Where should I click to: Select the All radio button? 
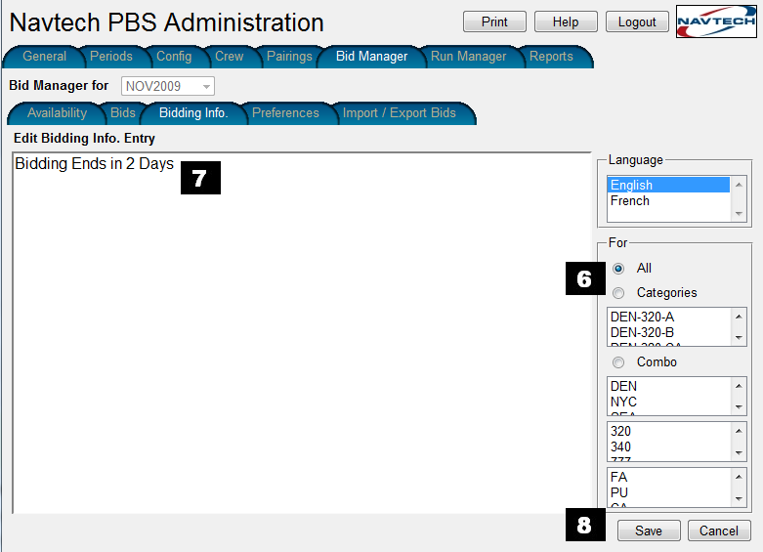[618, 269]
